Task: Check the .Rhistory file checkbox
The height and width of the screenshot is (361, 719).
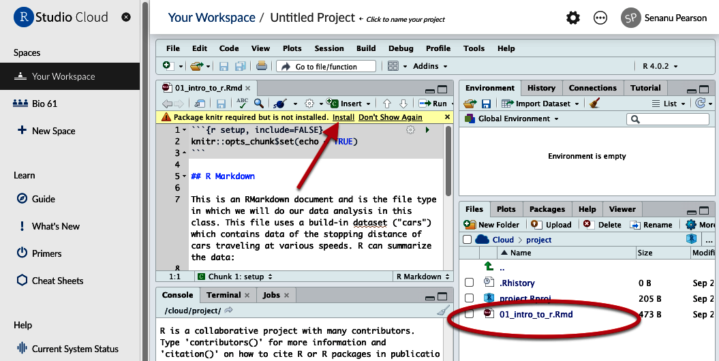Action: point(469,283)
